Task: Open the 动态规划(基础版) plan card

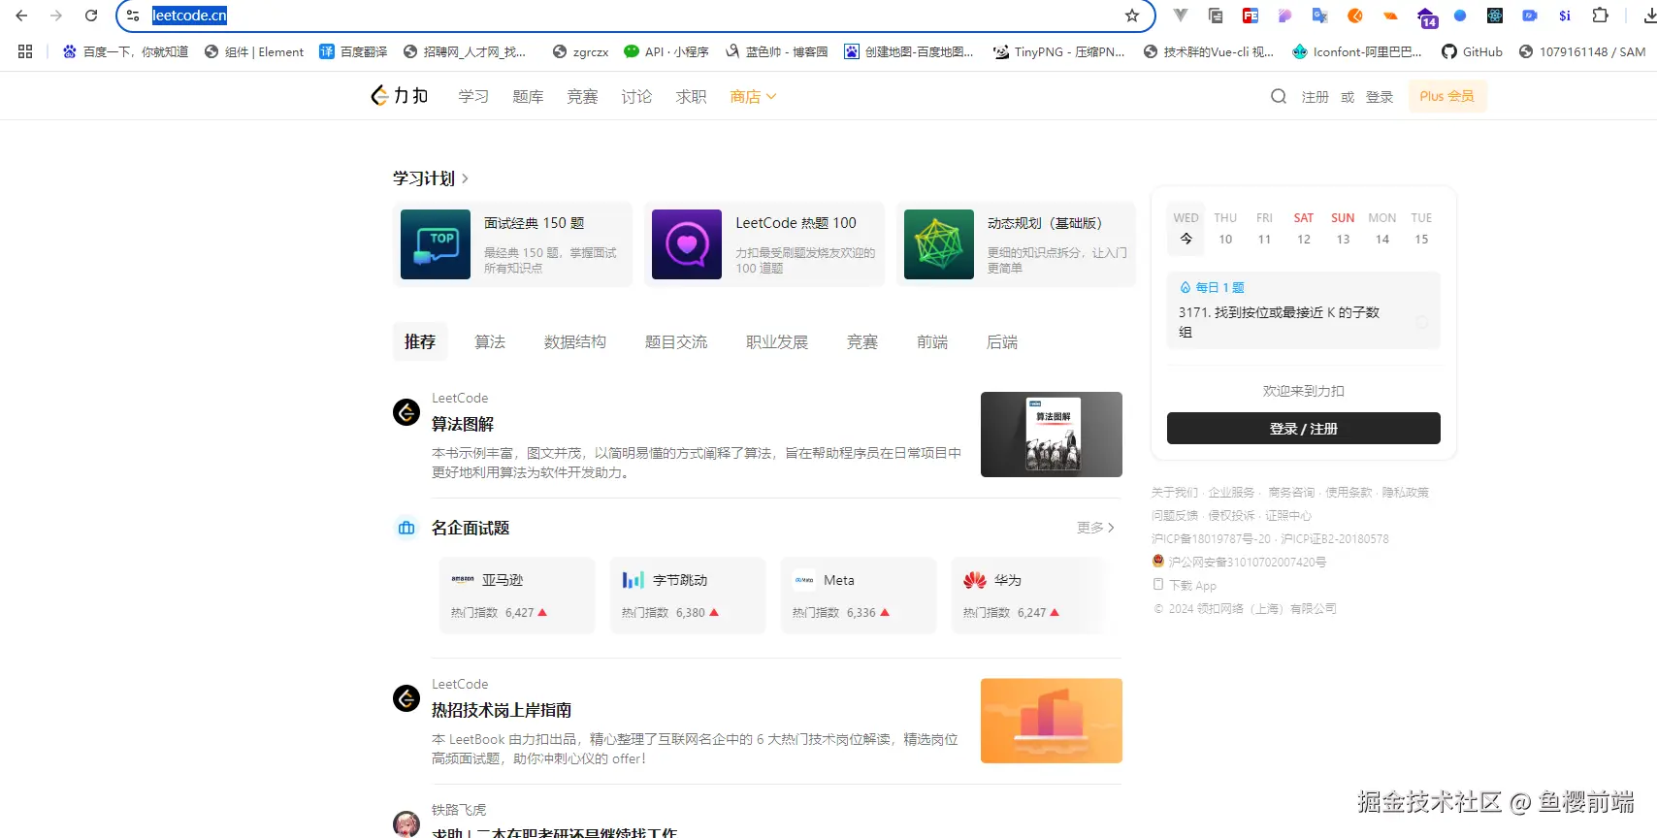Action: tap(1016, 244)
